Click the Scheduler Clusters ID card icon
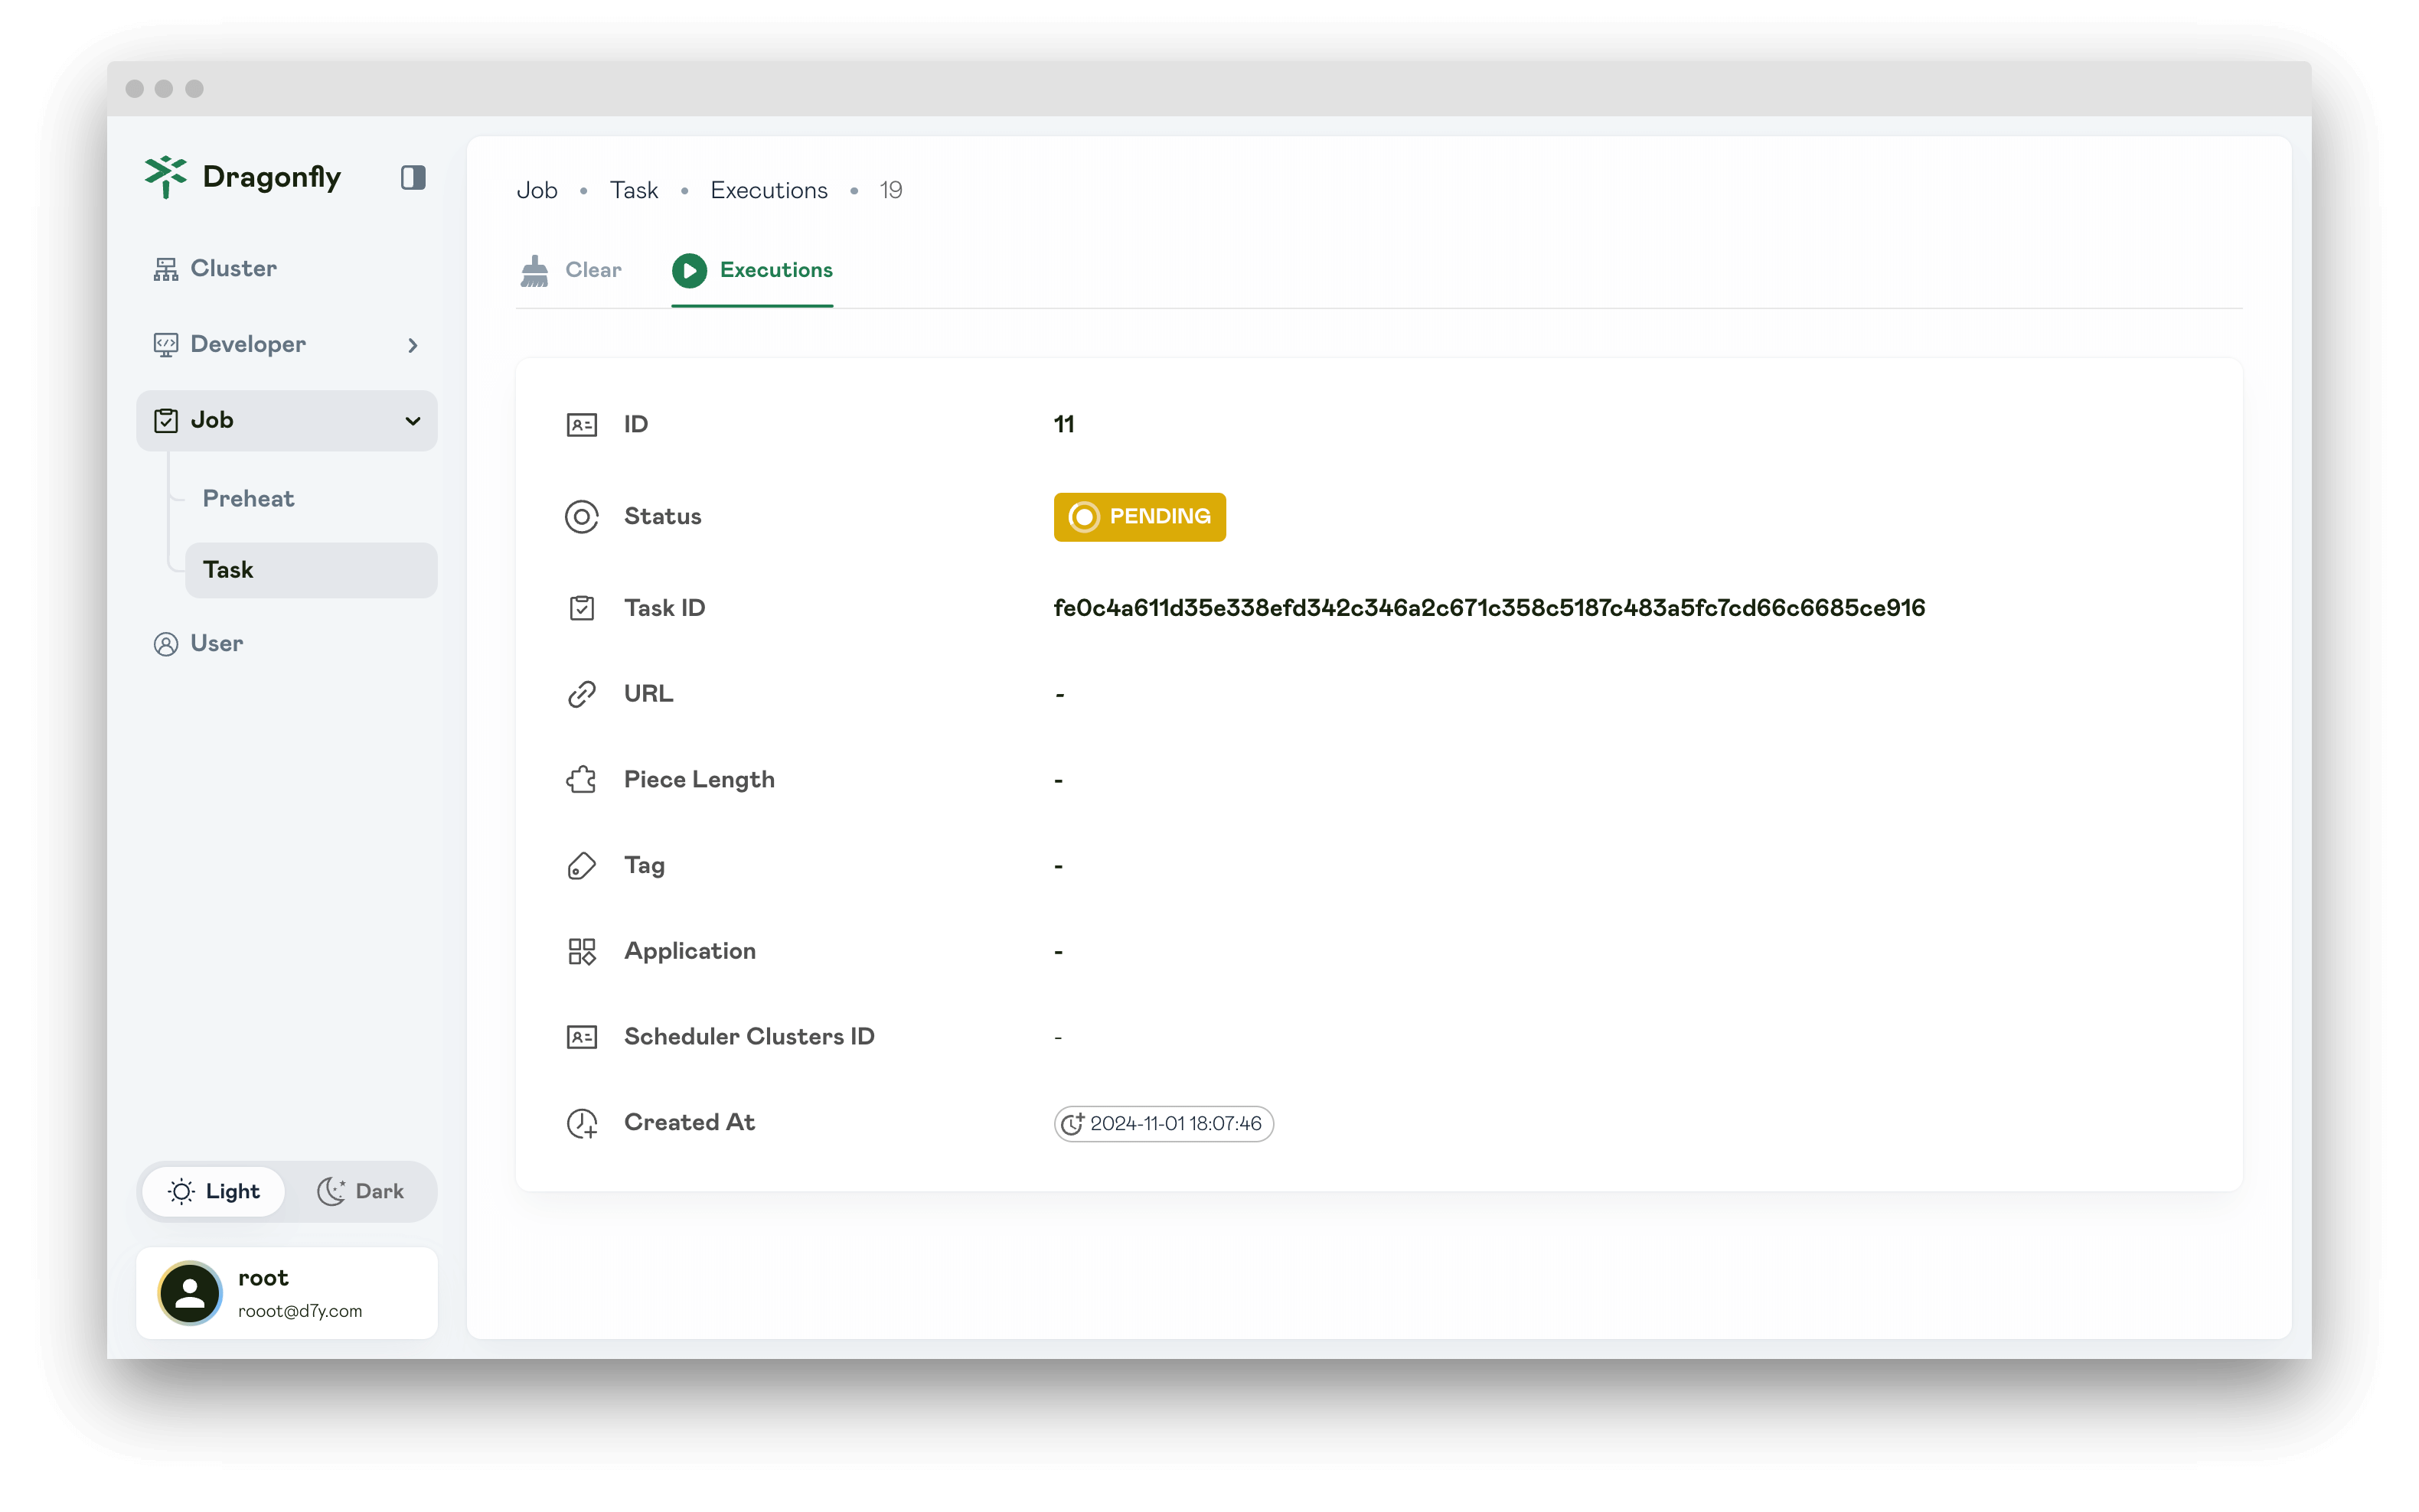Viewport: 2419px width, 1512px height. (x=583, y=1037)
